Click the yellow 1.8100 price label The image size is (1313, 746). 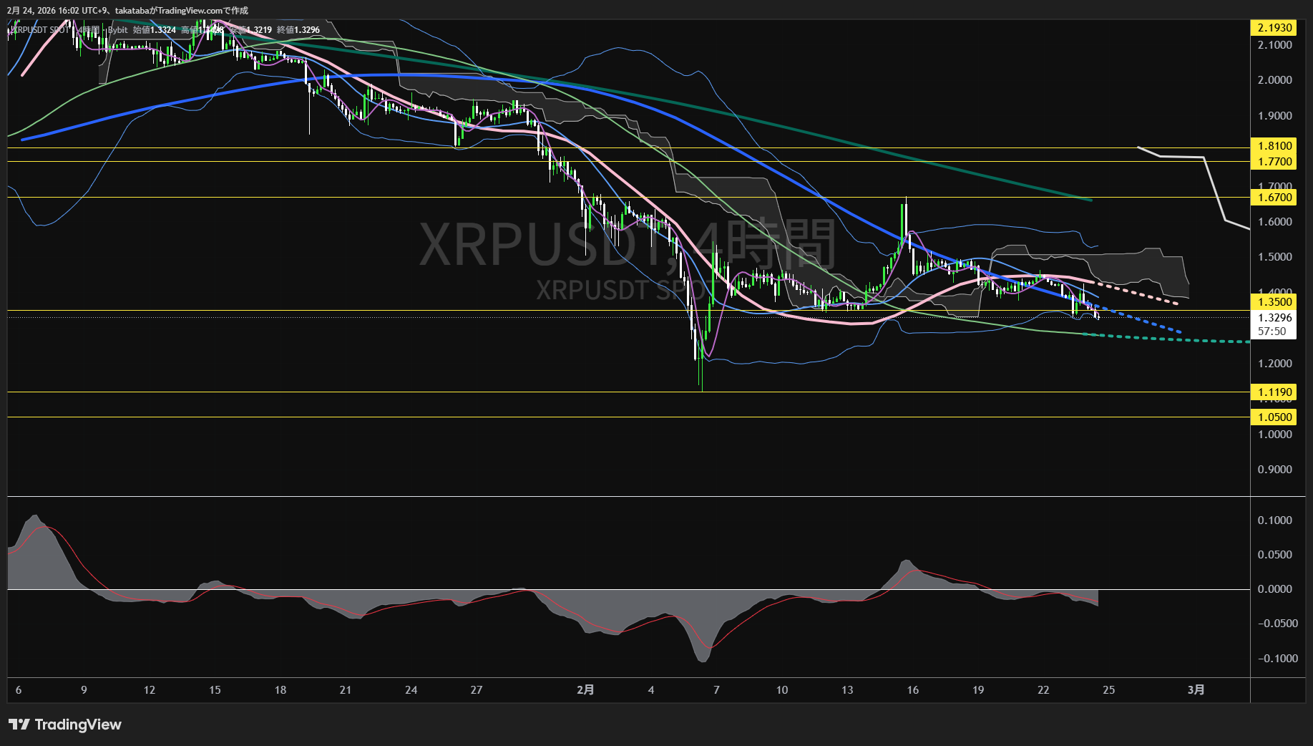pos(1274,146)
